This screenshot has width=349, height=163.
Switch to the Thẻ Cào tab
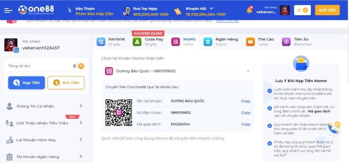point(260,41)
